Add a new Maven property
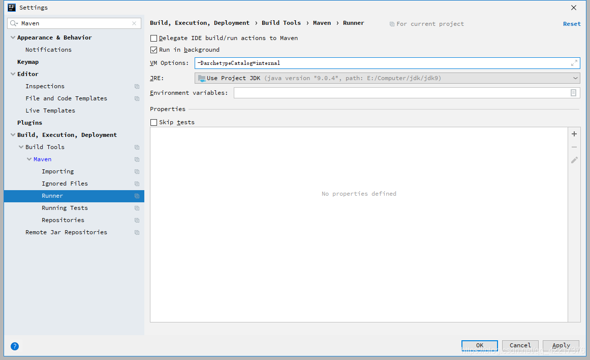 click(x=574, y=134)
